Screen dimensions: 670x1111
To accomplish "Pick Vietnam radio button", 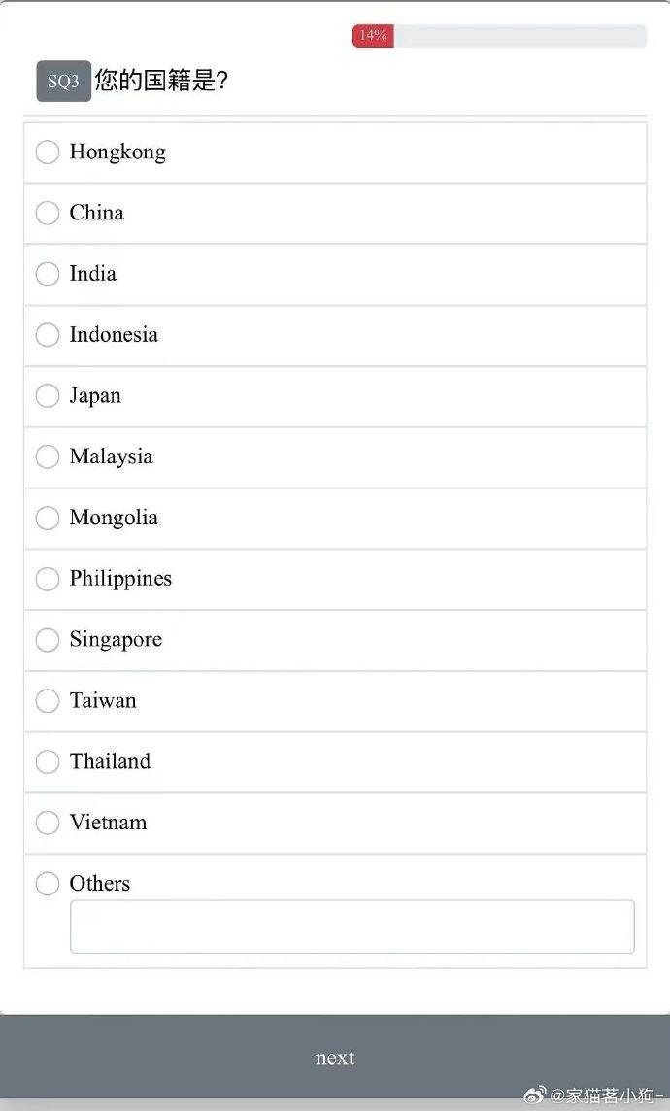I will (48, 823).
